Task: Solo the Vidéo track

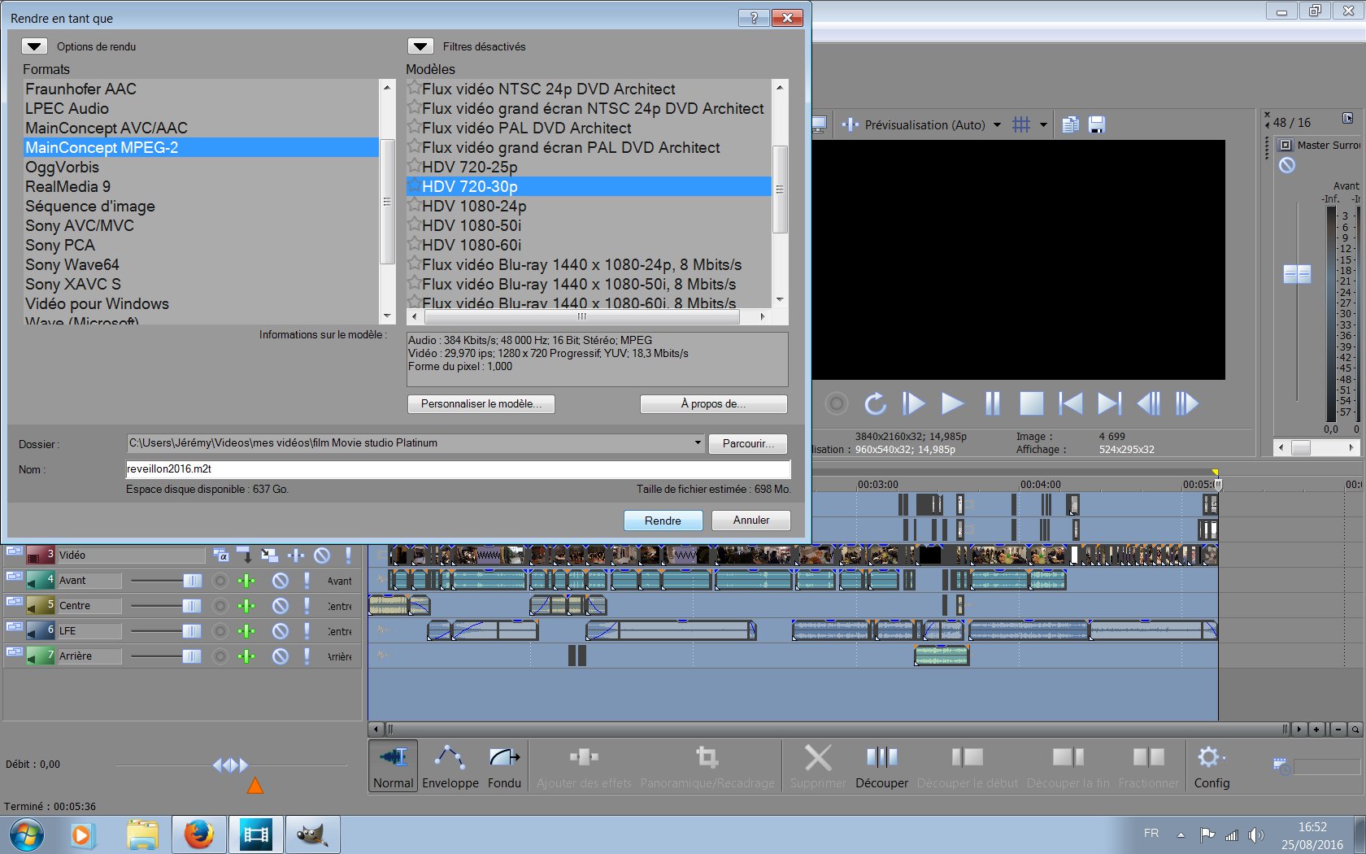Action: 348,556
